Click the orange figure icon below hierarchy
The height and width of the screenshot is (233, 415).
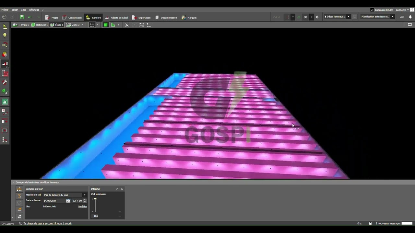pos(19,196)
